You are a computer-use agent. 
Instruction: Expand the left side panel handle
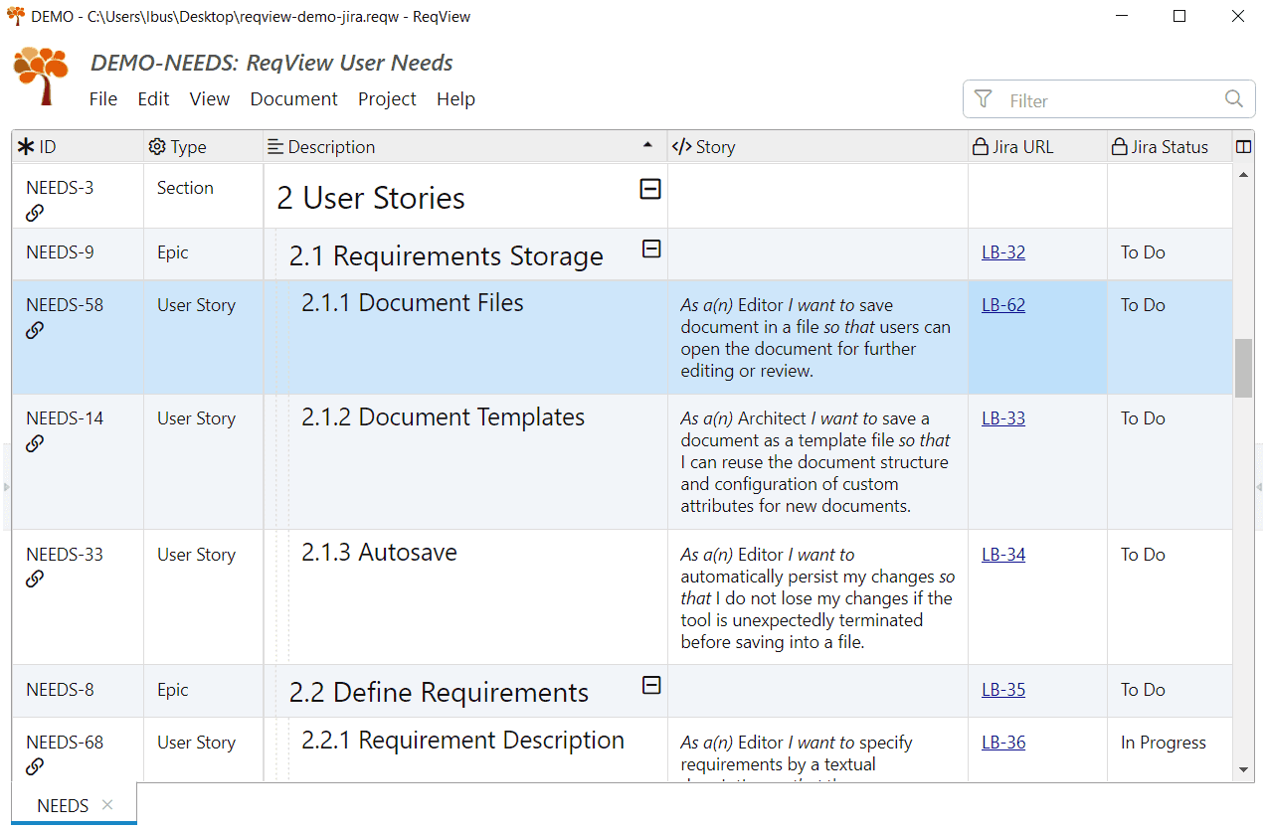point(6,487)
